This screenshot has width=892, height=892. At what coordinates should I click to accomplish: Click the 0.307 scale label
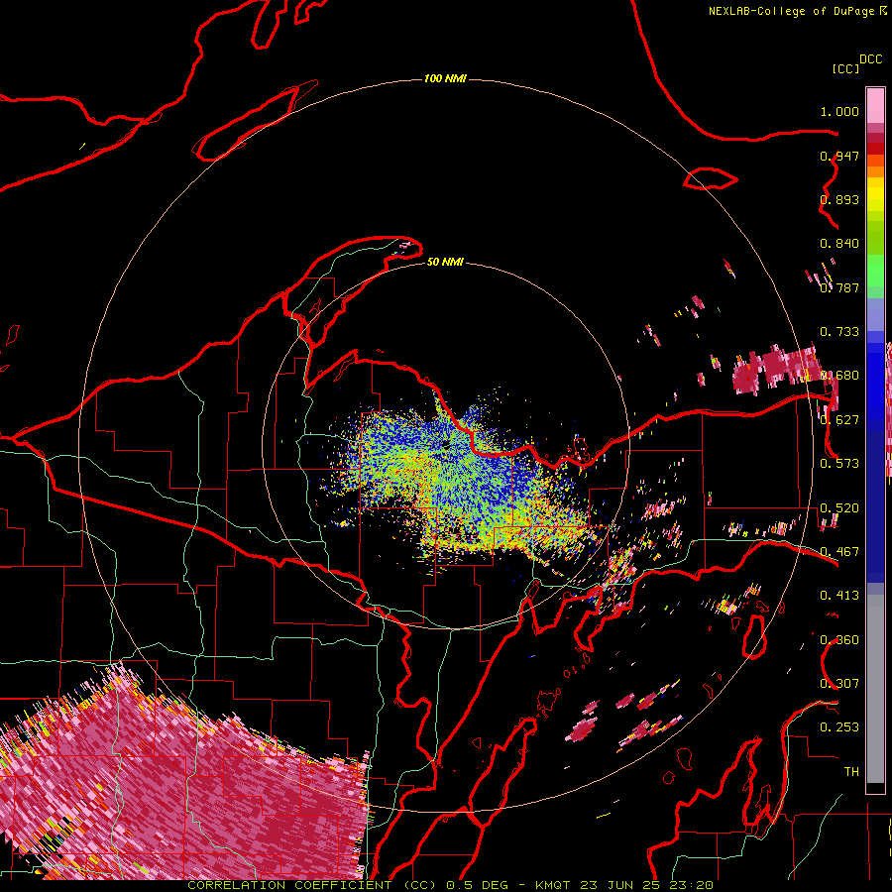click(839, 684)
